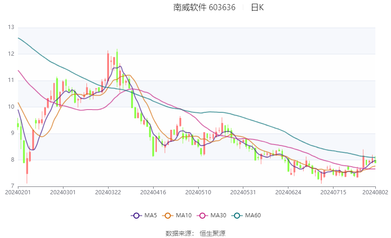This screenshot has height=238, width=391.
Task: Click the 20240715 x-axis date label
Action: click(333, 192)
